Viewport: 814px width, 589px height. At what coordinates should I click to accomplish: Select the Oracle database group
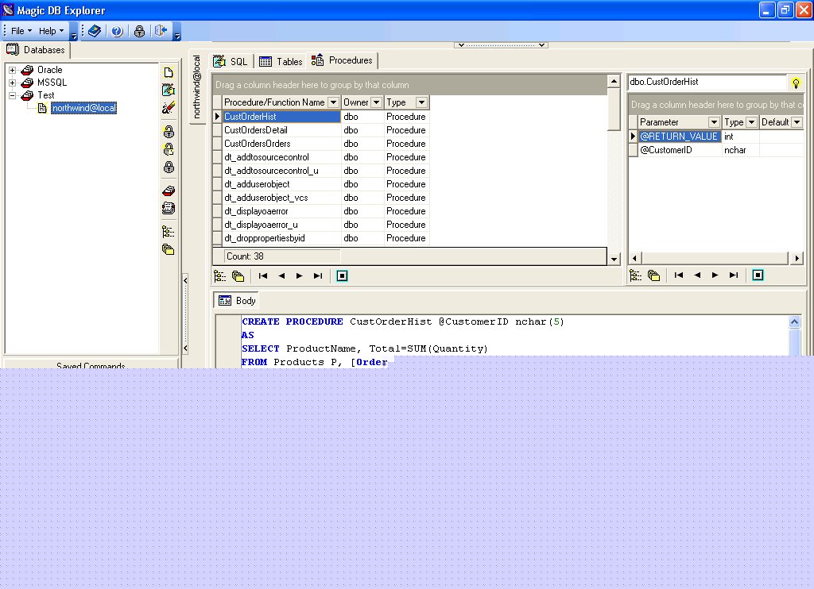click(x=50, y=70)
